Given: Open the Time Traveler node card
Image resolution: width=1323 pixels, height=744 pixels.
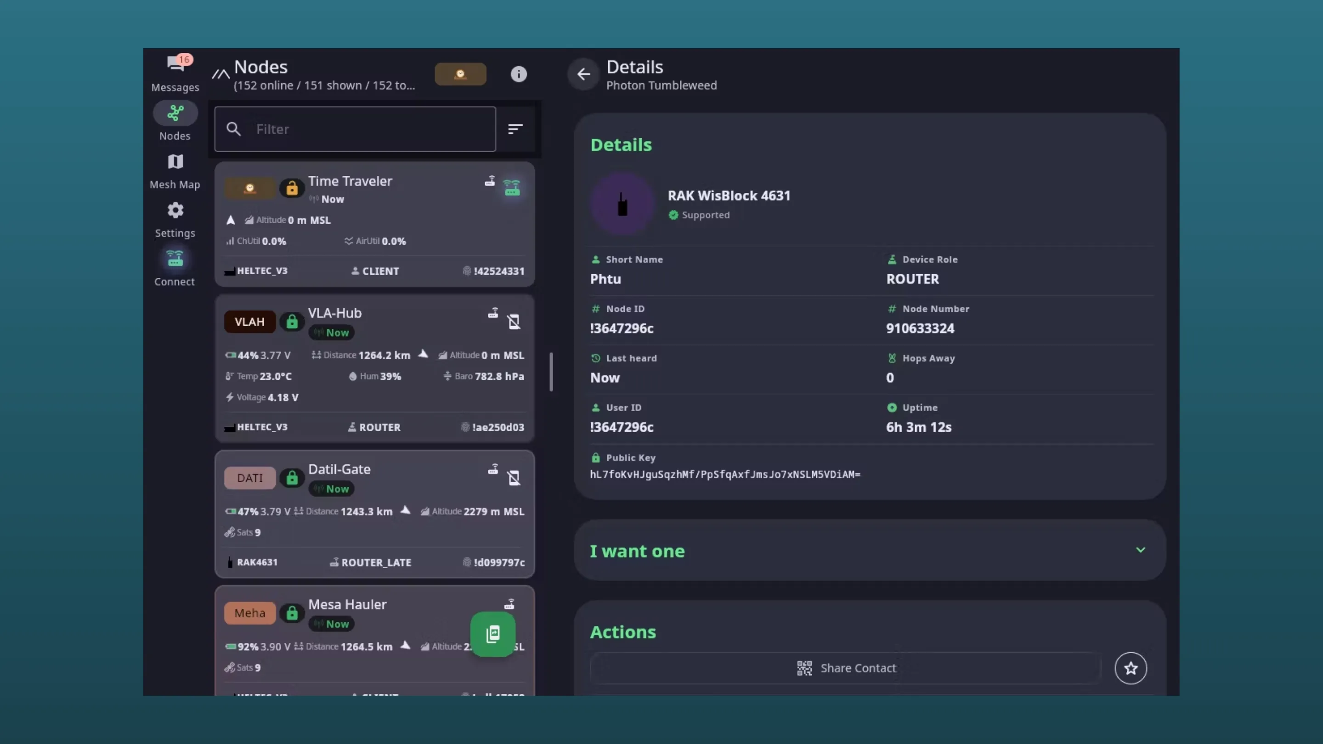Looking at the screenshot, I should point(374,225).
